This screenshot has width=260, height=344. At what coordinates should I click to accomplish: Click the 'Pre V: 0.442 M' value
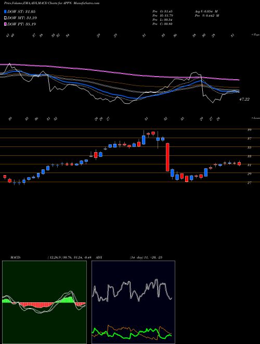click(x=207, y=16)
